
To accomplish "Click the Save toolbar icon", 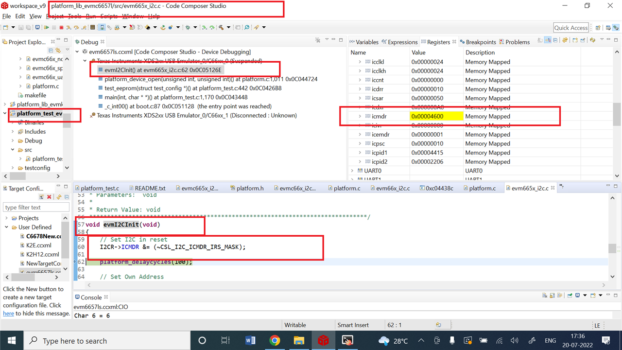I will coord(21,27).
